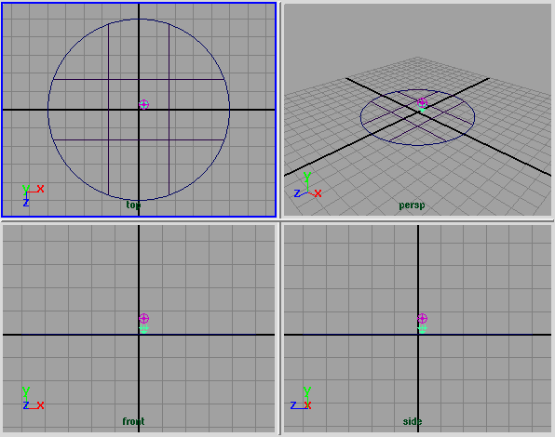
Task: Click the vertical divider between top and persp panels
Action: [x=280, y=110]
